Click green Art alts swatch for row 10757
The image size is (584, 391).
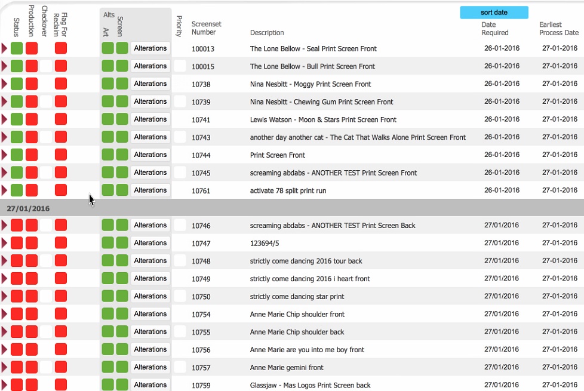pyautogui.click(x=107, y=367)
